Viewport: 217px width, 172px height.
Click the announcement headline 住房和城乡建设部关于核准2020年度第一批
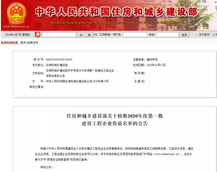[115, 116]
